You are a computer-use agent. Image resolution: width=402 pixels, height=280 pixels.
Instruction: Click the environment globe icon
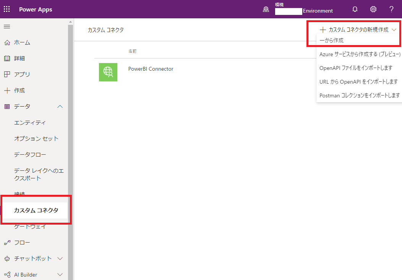click(266, 10)
